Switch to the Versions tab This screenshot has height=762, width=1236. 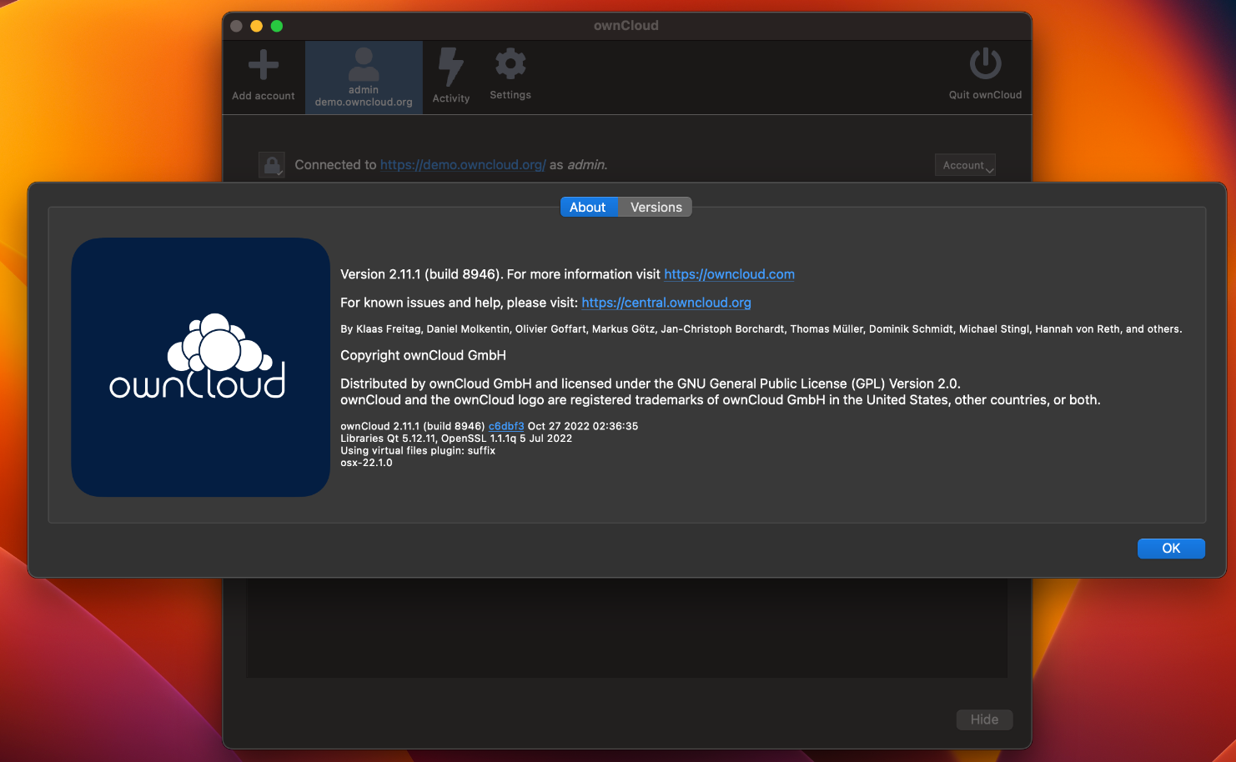(656, 207)
